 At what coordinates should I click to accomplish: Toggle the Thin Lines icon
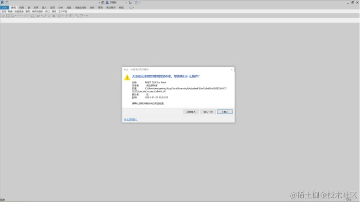click(71, 16)
